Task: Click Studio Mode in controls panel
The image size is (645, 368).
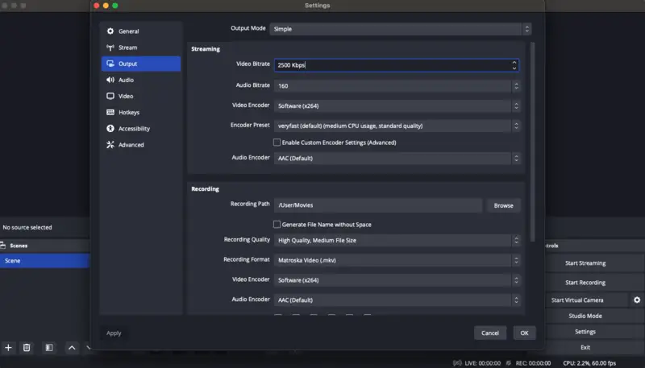Action: click(585, 316)
